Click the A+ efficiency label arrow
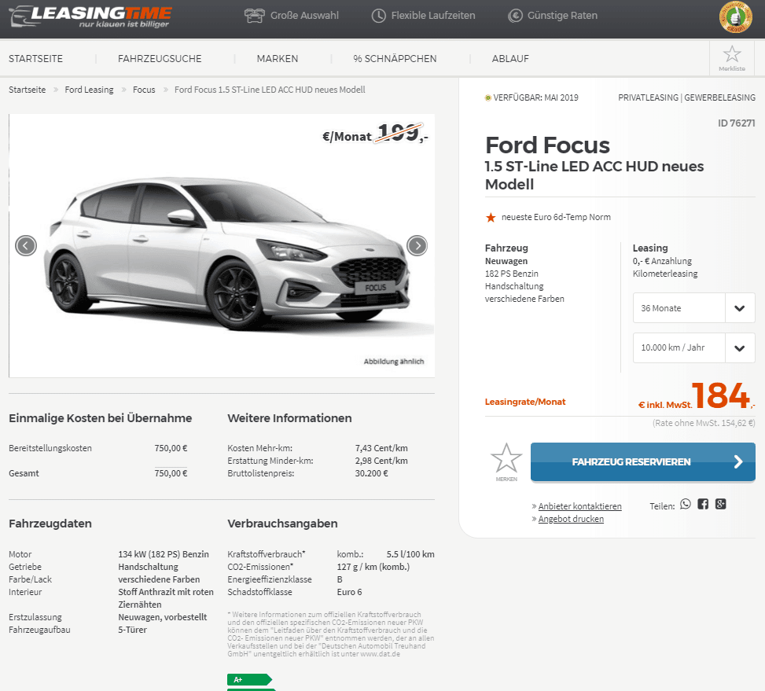The image size is (765, 691). pyautogui.click(x=249, y=679)
